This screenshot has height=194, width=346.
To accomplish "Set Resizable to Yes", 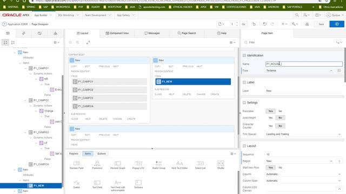I will 270,111.
